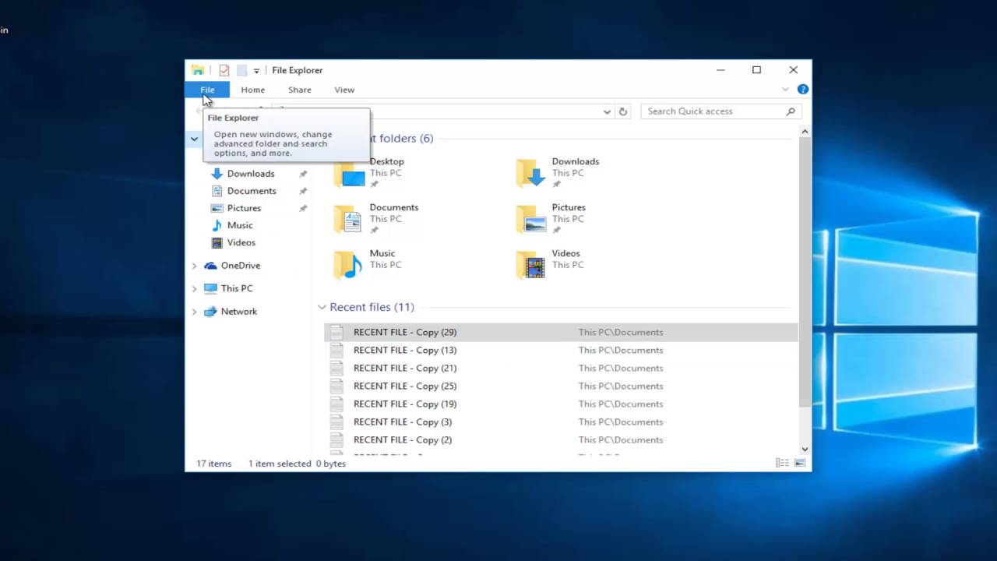997x561 pixels.
Task: Switch to large icons view in status bar
Action: pyautogui.click(x=800, y=463)
